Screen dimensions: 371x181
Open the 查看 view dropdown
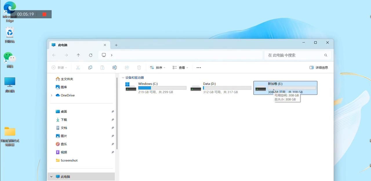[180, 68]
